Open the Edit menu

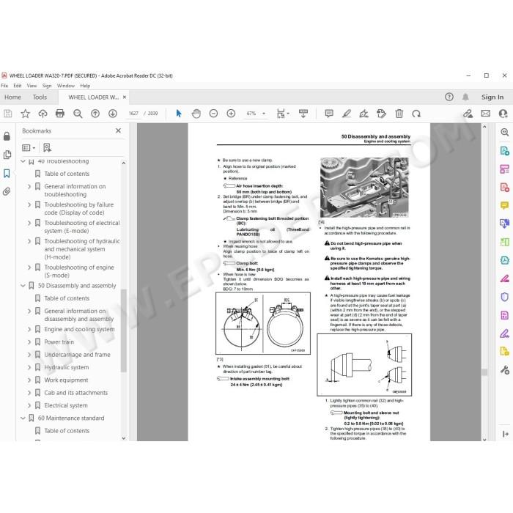click(18, 86)
